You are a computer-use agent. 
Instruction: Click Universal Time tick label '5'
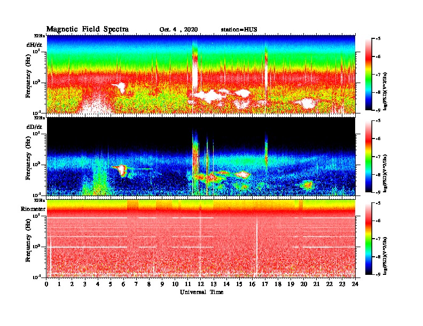tap(111, 284)
